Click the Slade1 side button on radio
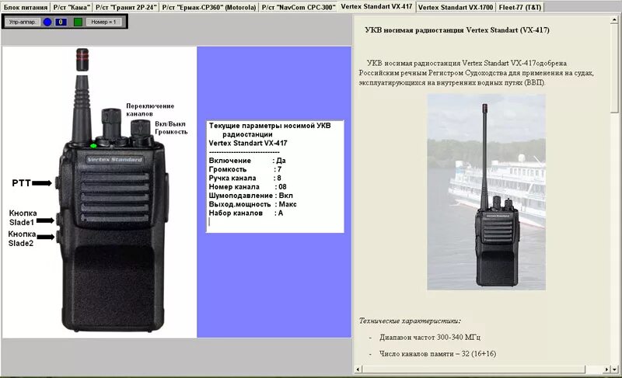 (58, 220)
